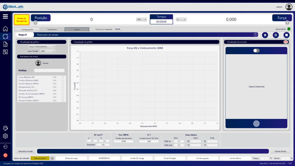Check the Tensão de Escoamento (MPA) box
295x166 pixels.
tap(63, 94)
